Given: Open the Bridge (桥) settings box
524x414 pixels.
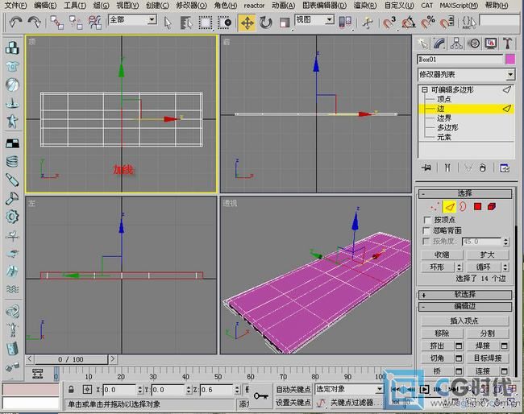Looking at the screenshot, I should point(459,371).
